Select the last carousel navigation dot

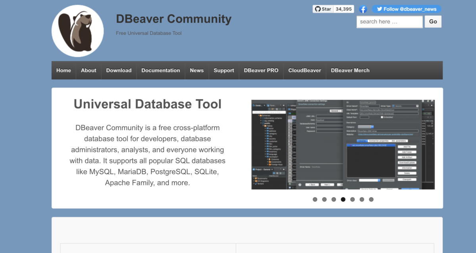point(371,199)
